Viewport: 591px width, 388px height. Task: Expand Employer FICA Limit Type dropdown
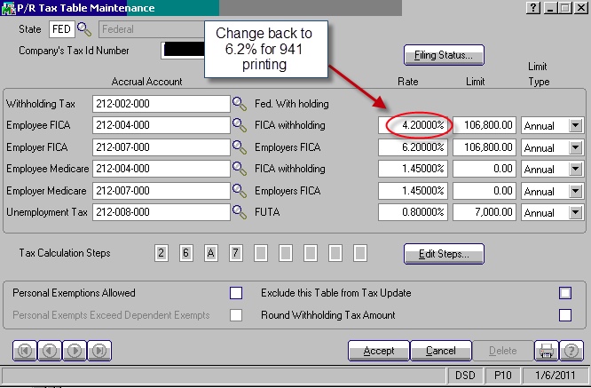point(576,147)
